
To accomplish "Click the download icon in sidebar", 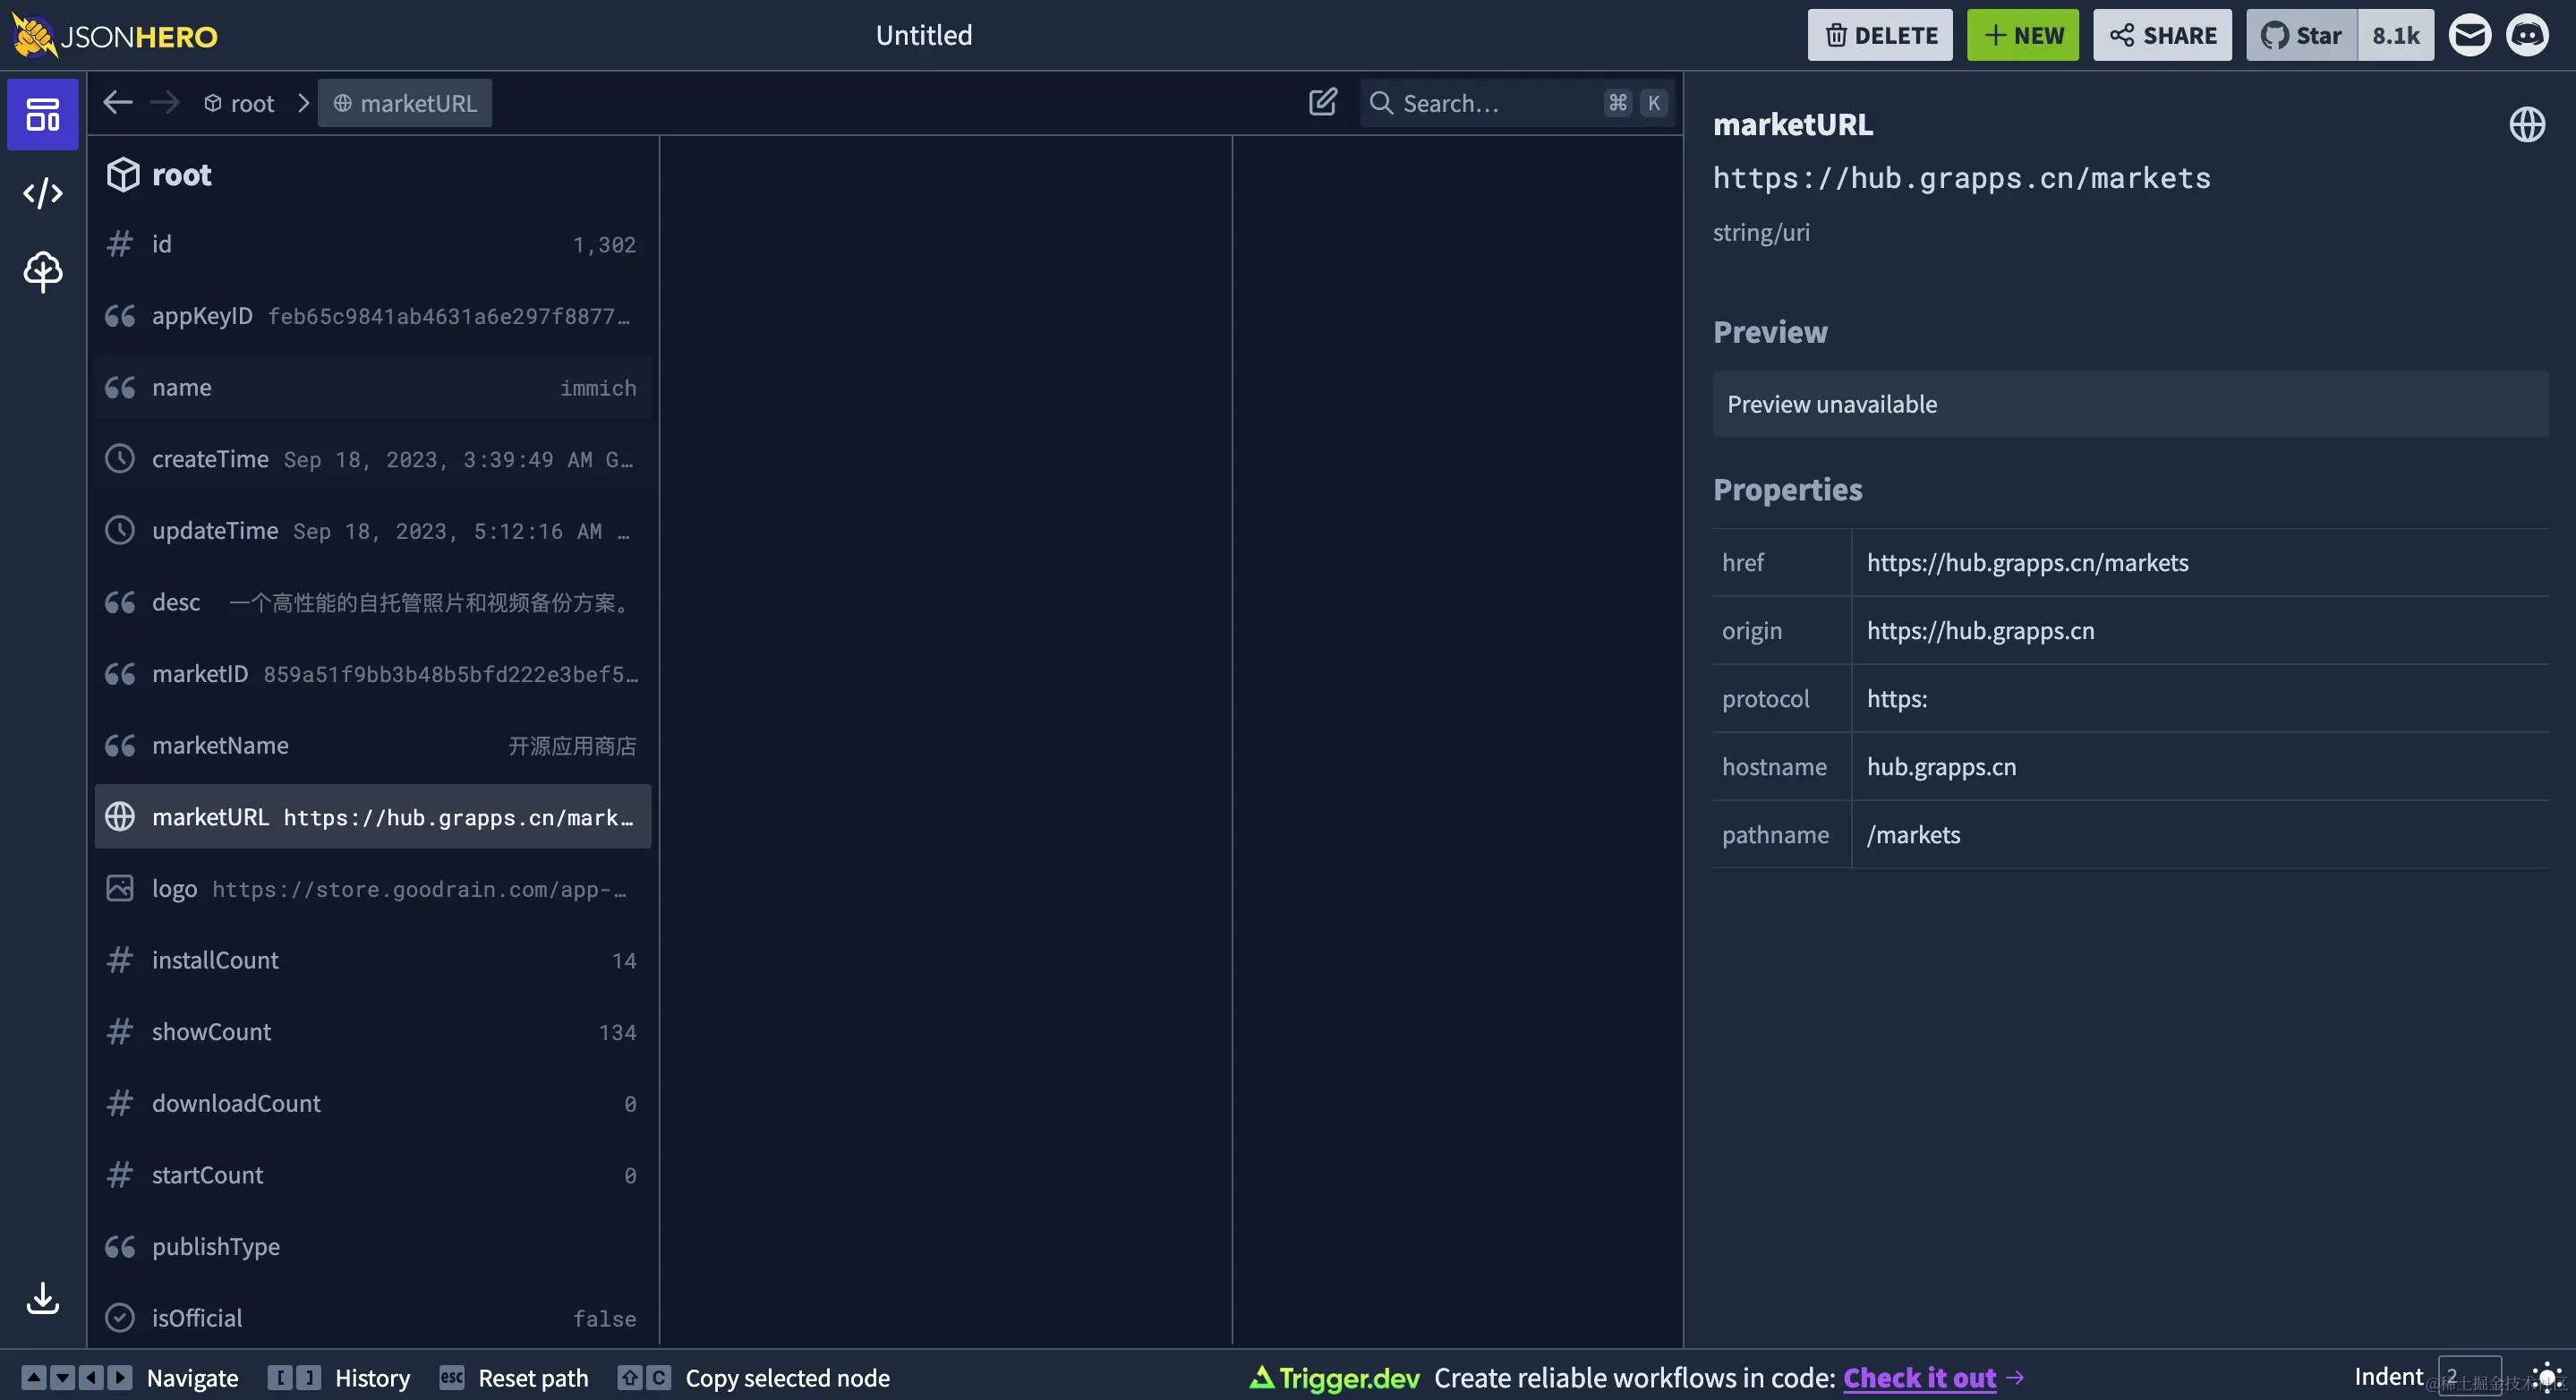I will 42,1298.
